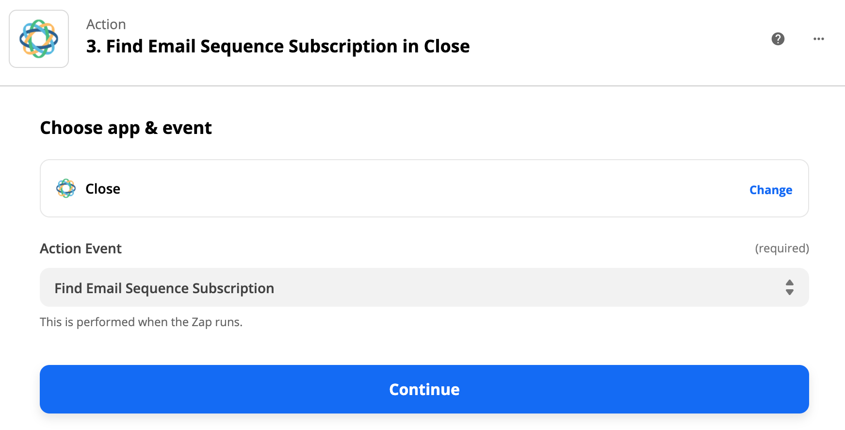This screenshot has width=845, height=430.
Task: Click the step title to rename step 3
Action: point(277,47)
